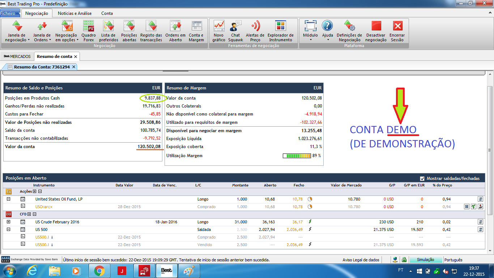
Task: Open the Janela de Ordens dropdown arrow
Action: click(50, 40)
